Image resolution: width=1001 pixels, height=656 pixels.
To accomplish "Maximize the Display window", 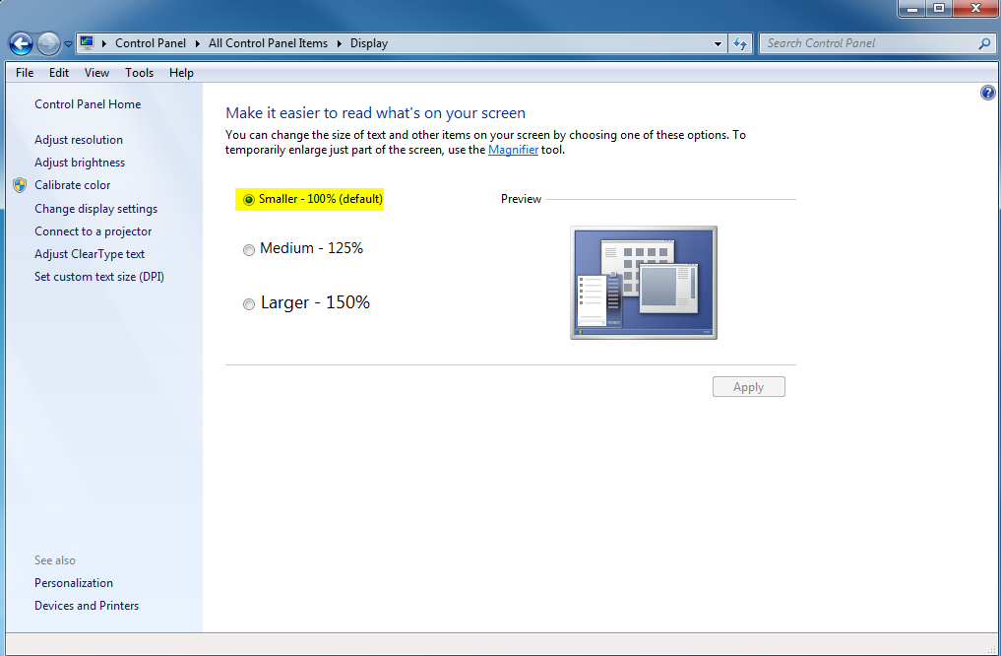I will tap(939, 8).
